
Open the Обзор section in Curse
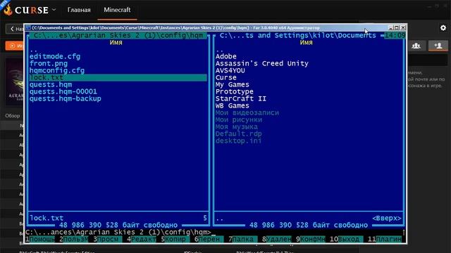click(x=13, y=115)
